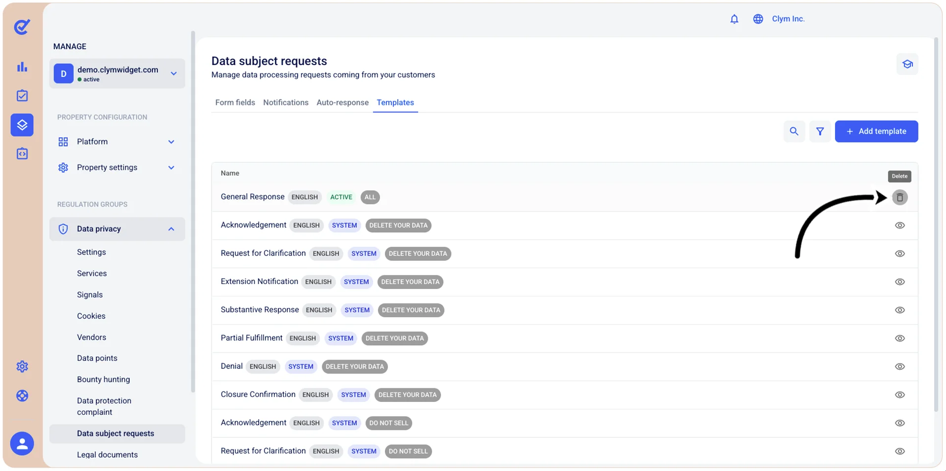Screen dimensions: 946x471
Task: Open Cookies in the sidebar
Action: 91,316
